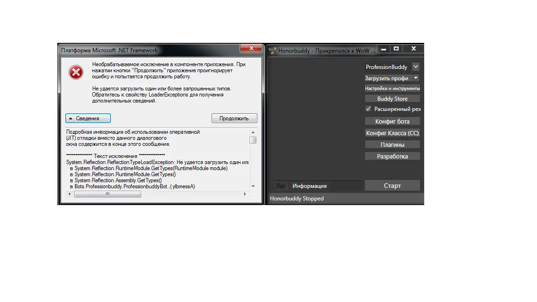
Task: Switch to the Лог tab
Action: click(x=281, y=186)
